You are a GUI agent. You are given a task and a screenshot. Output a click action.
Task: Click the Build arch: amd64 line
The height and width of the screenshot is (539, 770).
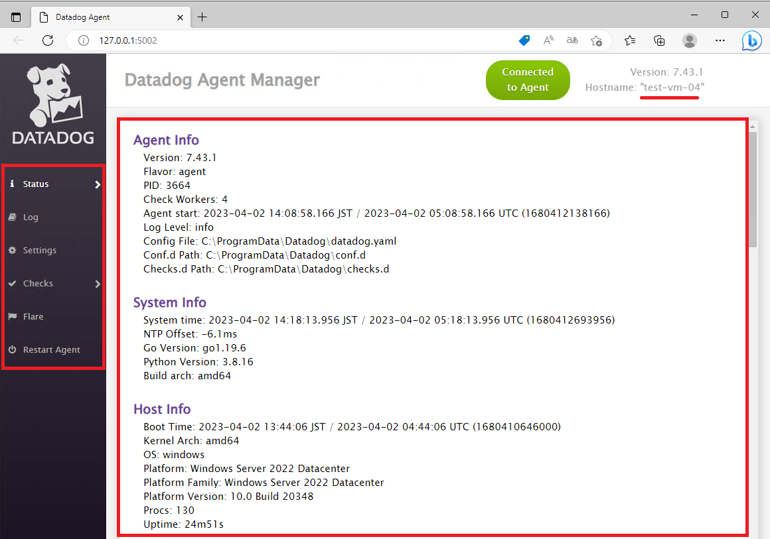(x=187, y=376)
